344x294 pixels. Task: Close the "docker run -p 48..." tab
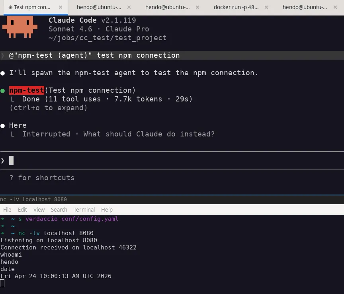coord(266,7)
